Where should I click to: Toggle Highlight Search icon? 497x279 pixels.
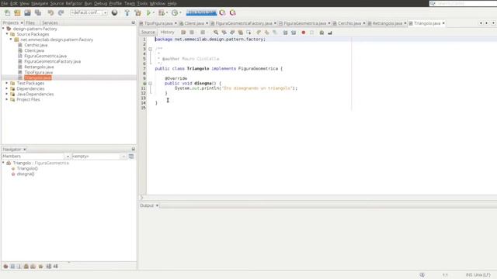(241, 33)
